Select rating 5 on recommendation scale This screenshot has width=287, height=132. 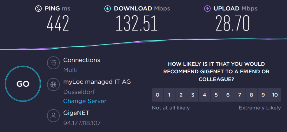(x=216, y=95)
